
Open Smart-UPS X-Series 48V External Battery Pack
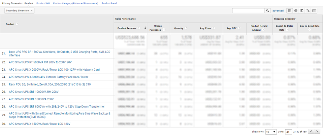(48, 77)
